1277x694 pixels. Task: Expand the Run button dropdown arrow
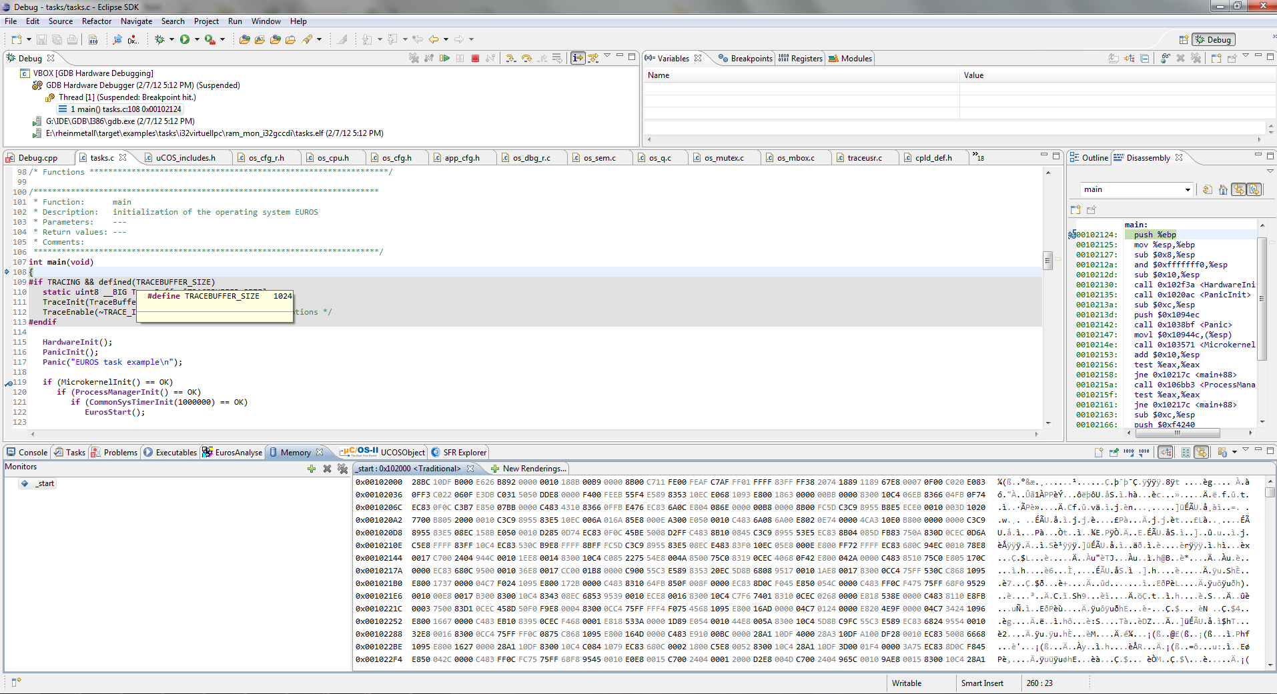[197, 40]
